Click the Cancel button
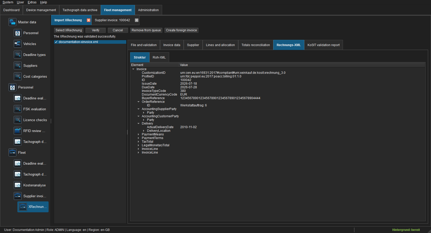Image resolution: width=431 pixels, height=233 pixels. tap(118, 30)
